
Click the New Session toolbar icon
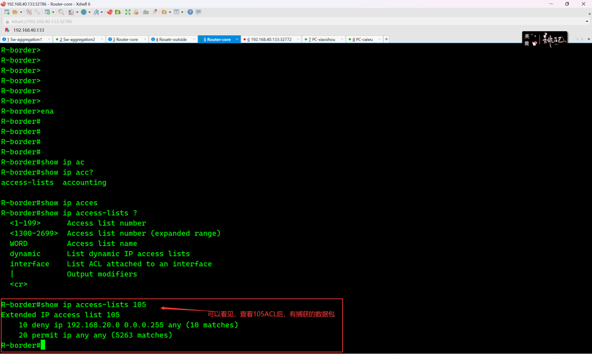pos(7,12)
